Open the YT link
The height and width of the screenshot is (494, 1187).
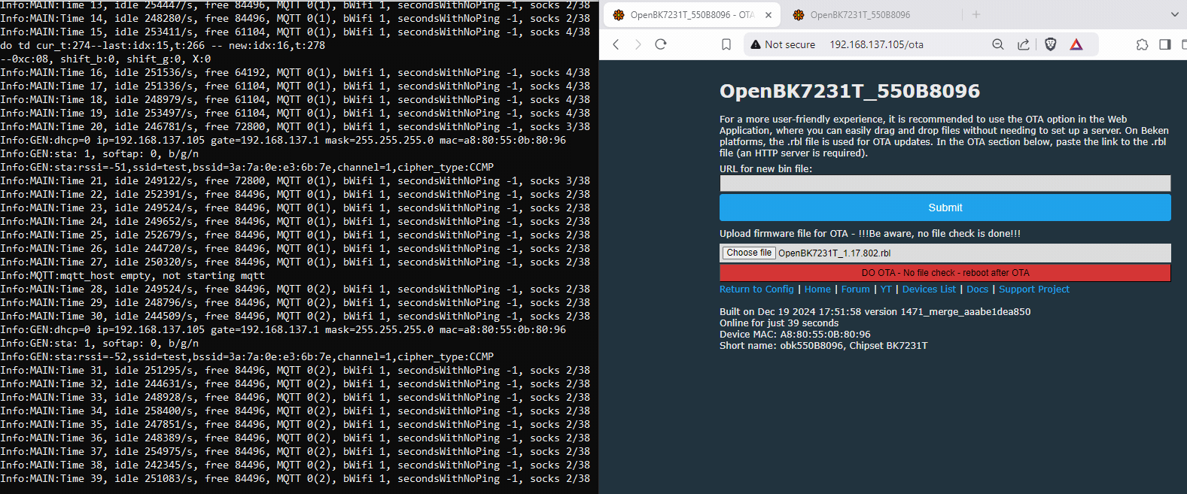click(x=886, y=289)
